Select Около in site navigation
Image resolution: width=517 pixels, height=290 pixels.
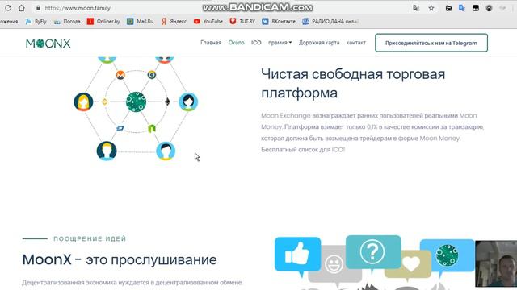tap(237, 43)
